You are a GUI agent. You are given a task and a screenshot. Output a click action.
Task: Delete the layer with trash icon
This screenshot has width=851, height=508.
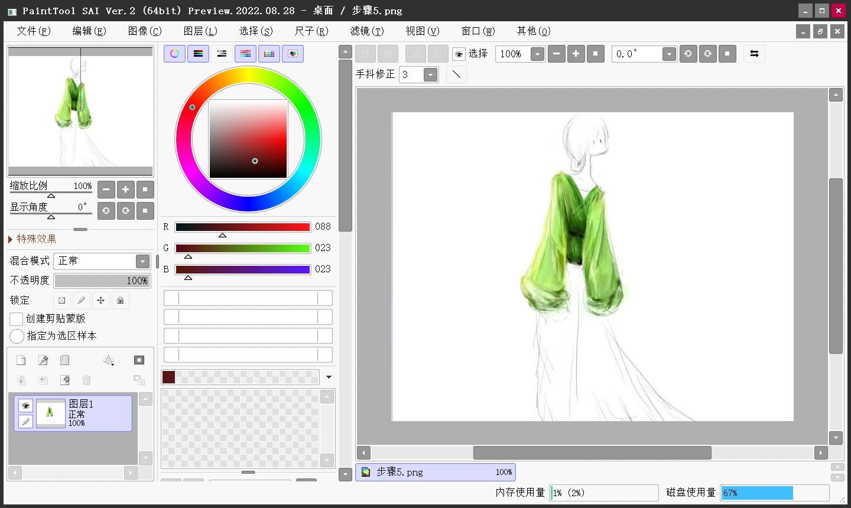[x=87, y=380]
